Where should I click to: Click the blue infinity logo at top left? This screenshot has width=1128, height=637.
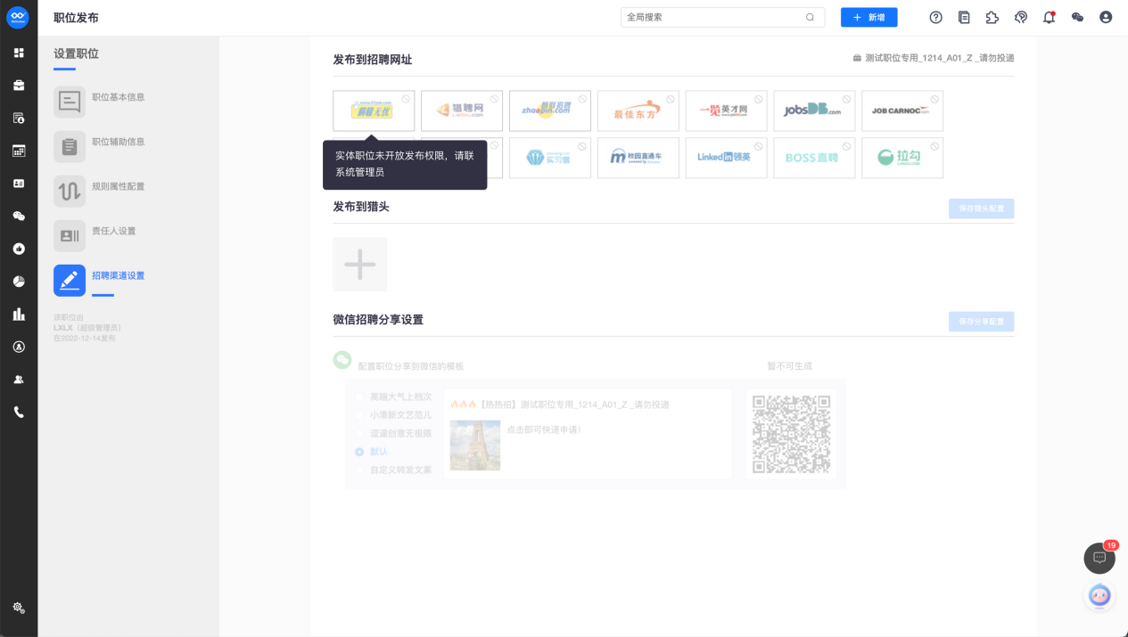click(x=18, y=17)
